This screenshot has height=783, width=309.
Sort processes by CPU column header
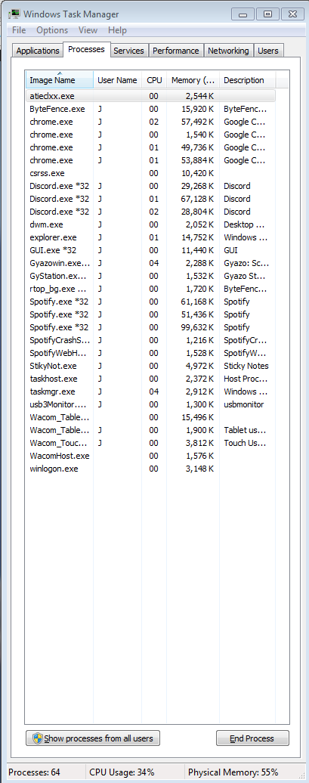pyautogui.click(x=154, y=80)
